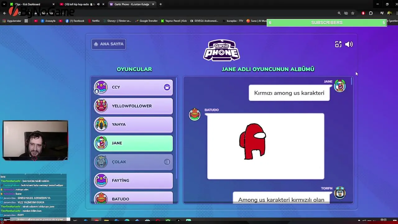Open the Uygulamalar apps bookmark
This screenshot has height=224, width=398.
pos(12,21)
